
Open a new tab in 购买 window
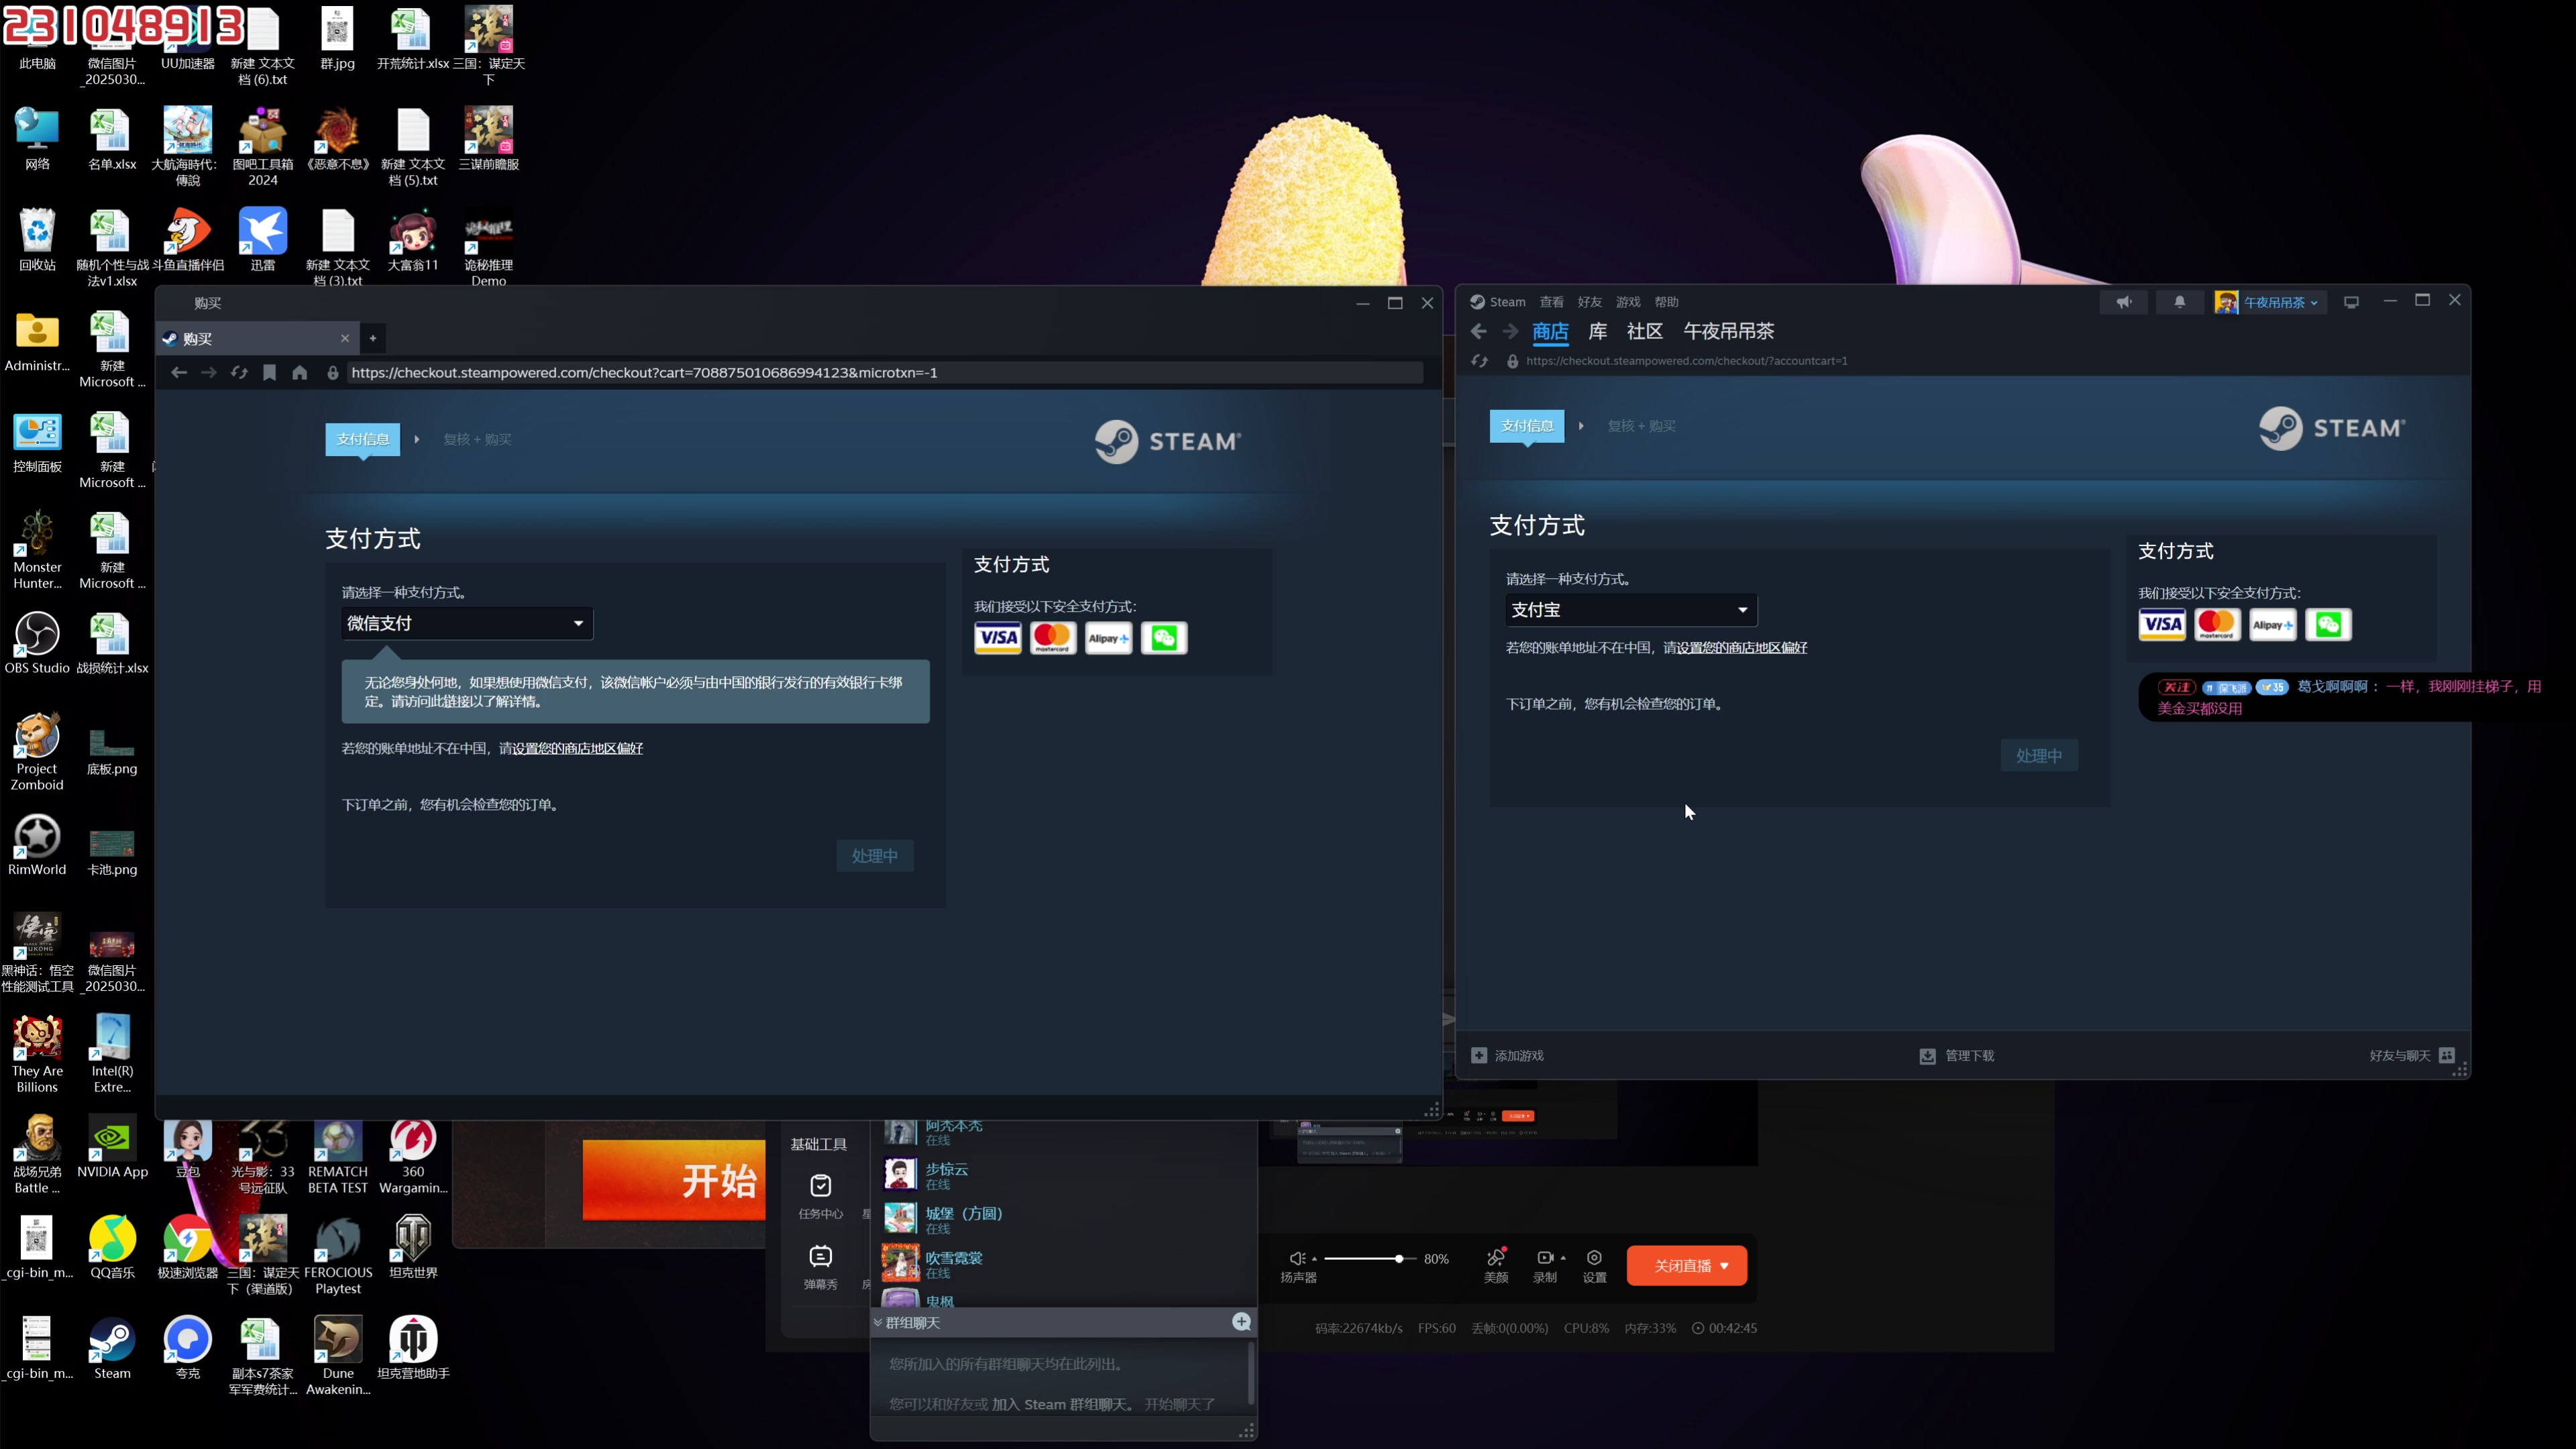click(x=373, y=338)
